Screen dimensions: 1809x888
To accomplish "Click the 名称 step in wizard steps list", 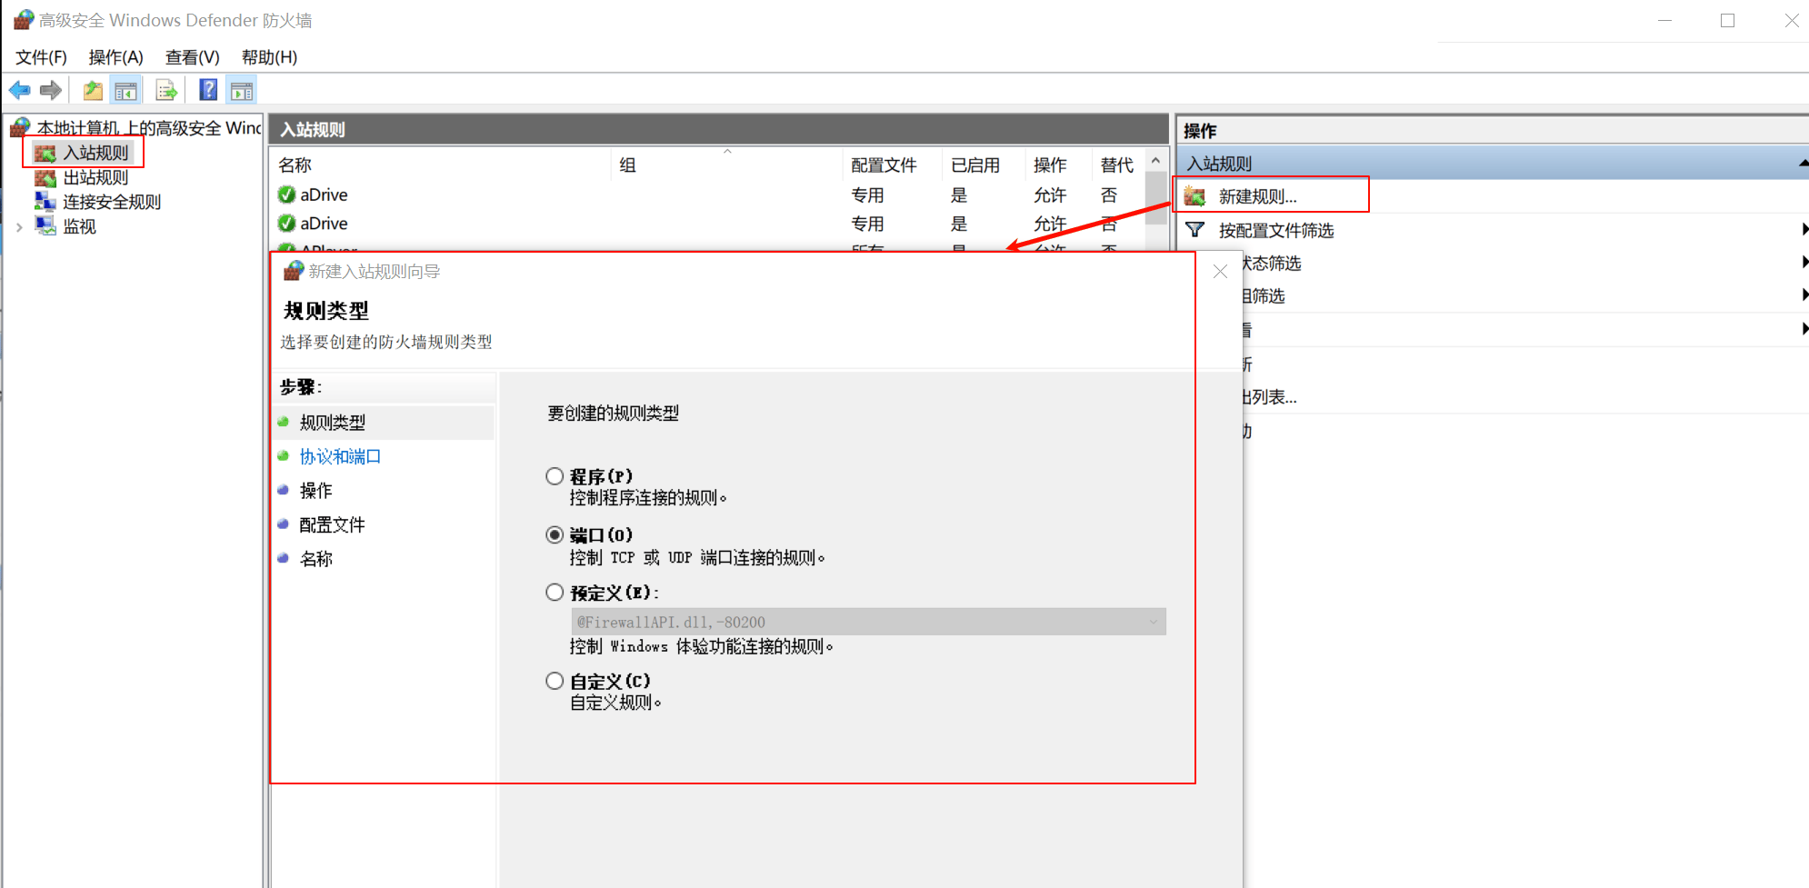I will click(316, 559).
